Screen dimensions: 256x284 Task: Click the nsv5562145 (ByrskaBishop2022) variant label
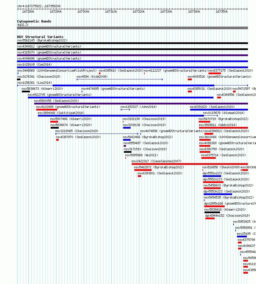coord(42,40)
